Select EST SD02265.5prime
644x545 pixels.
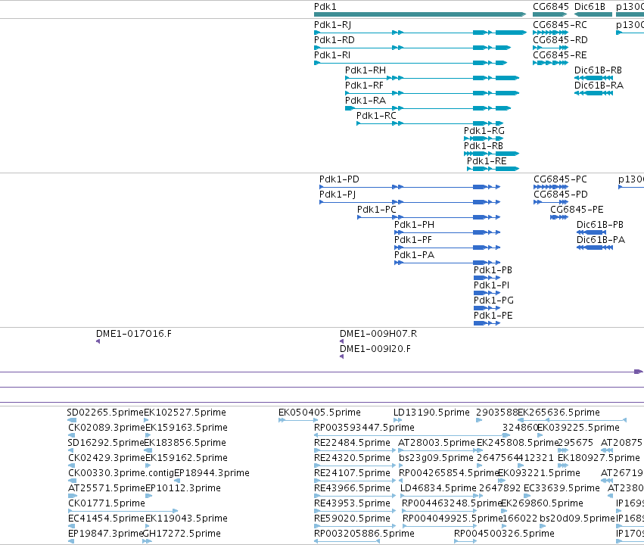point(72,420)
